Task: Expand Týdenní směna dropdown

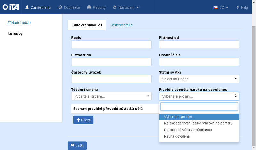Action: 111,96
